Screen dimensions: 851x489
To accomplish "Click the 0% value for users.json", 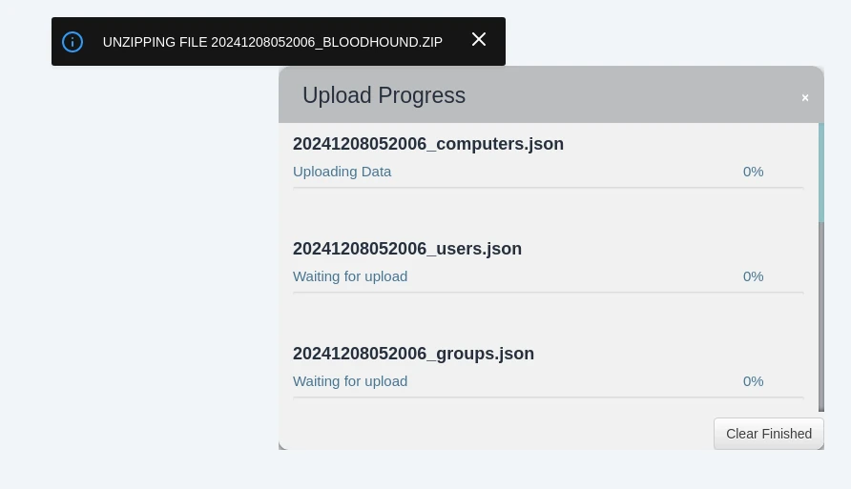I will pos(753,276).
